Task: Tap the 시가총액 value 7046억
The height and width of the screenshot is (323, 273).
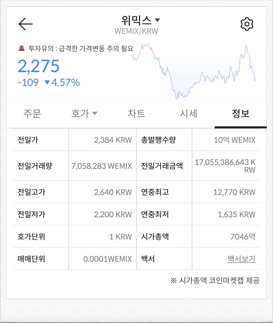Action: point(243,236)
